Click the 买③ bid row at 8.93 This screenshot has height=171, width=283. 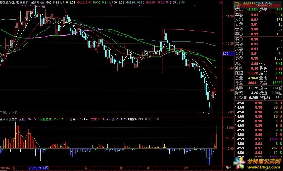(259, 49)
